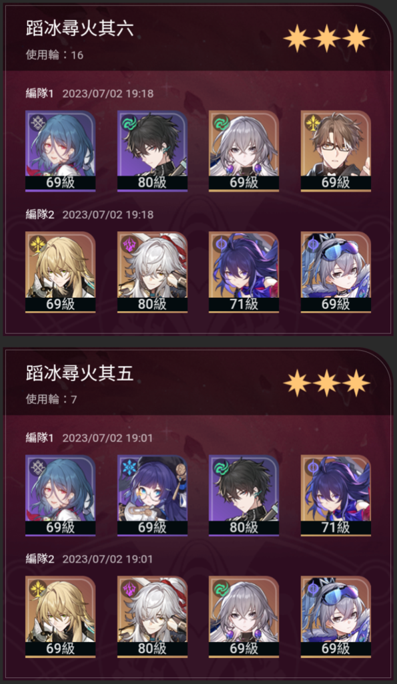Click the Quantum icon on the blue-haired character in 蹈冰尋火其六
397x684 pixels.
pyautogui.click(x=36, y=122)
